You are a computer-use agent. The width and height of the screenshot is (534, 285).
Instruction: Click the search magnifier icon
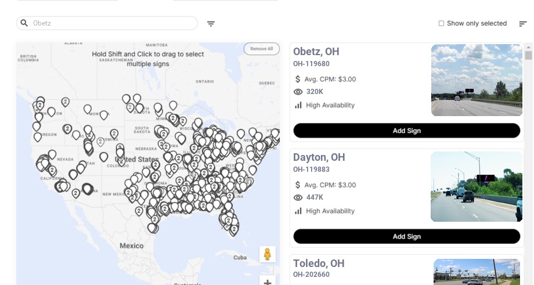pos(24,23)
